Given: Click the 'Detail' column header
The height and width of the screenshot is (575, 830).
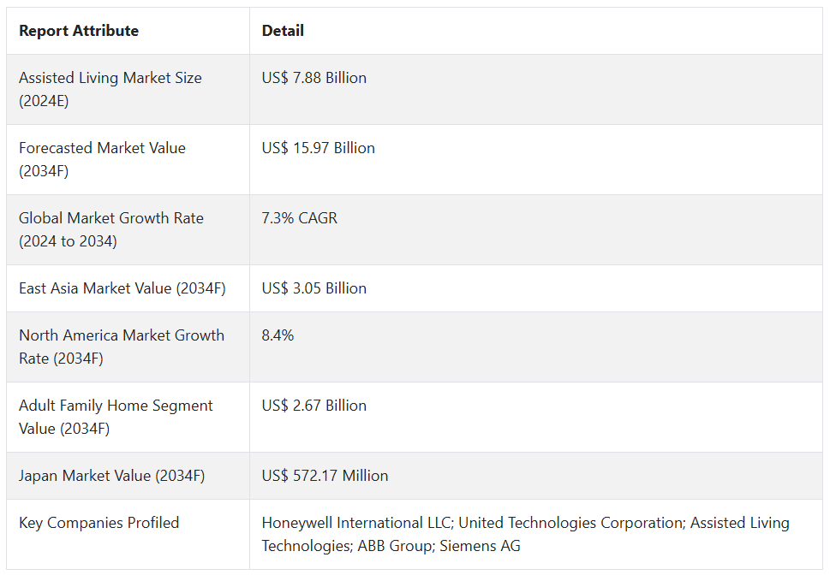Looking at the screenshot, I should coord(283,31).
